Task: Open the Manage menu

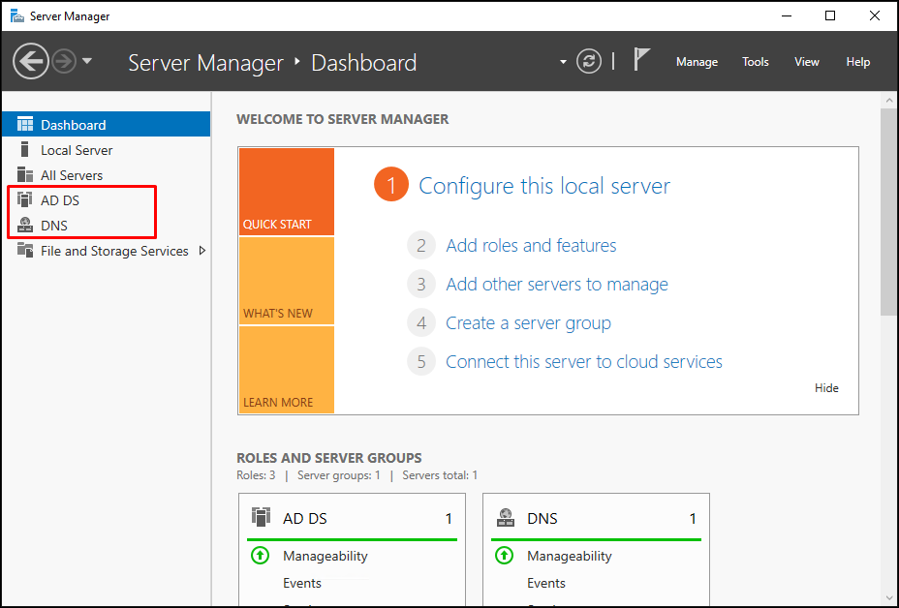Action: pyautogui.click(x=697, y=62)
